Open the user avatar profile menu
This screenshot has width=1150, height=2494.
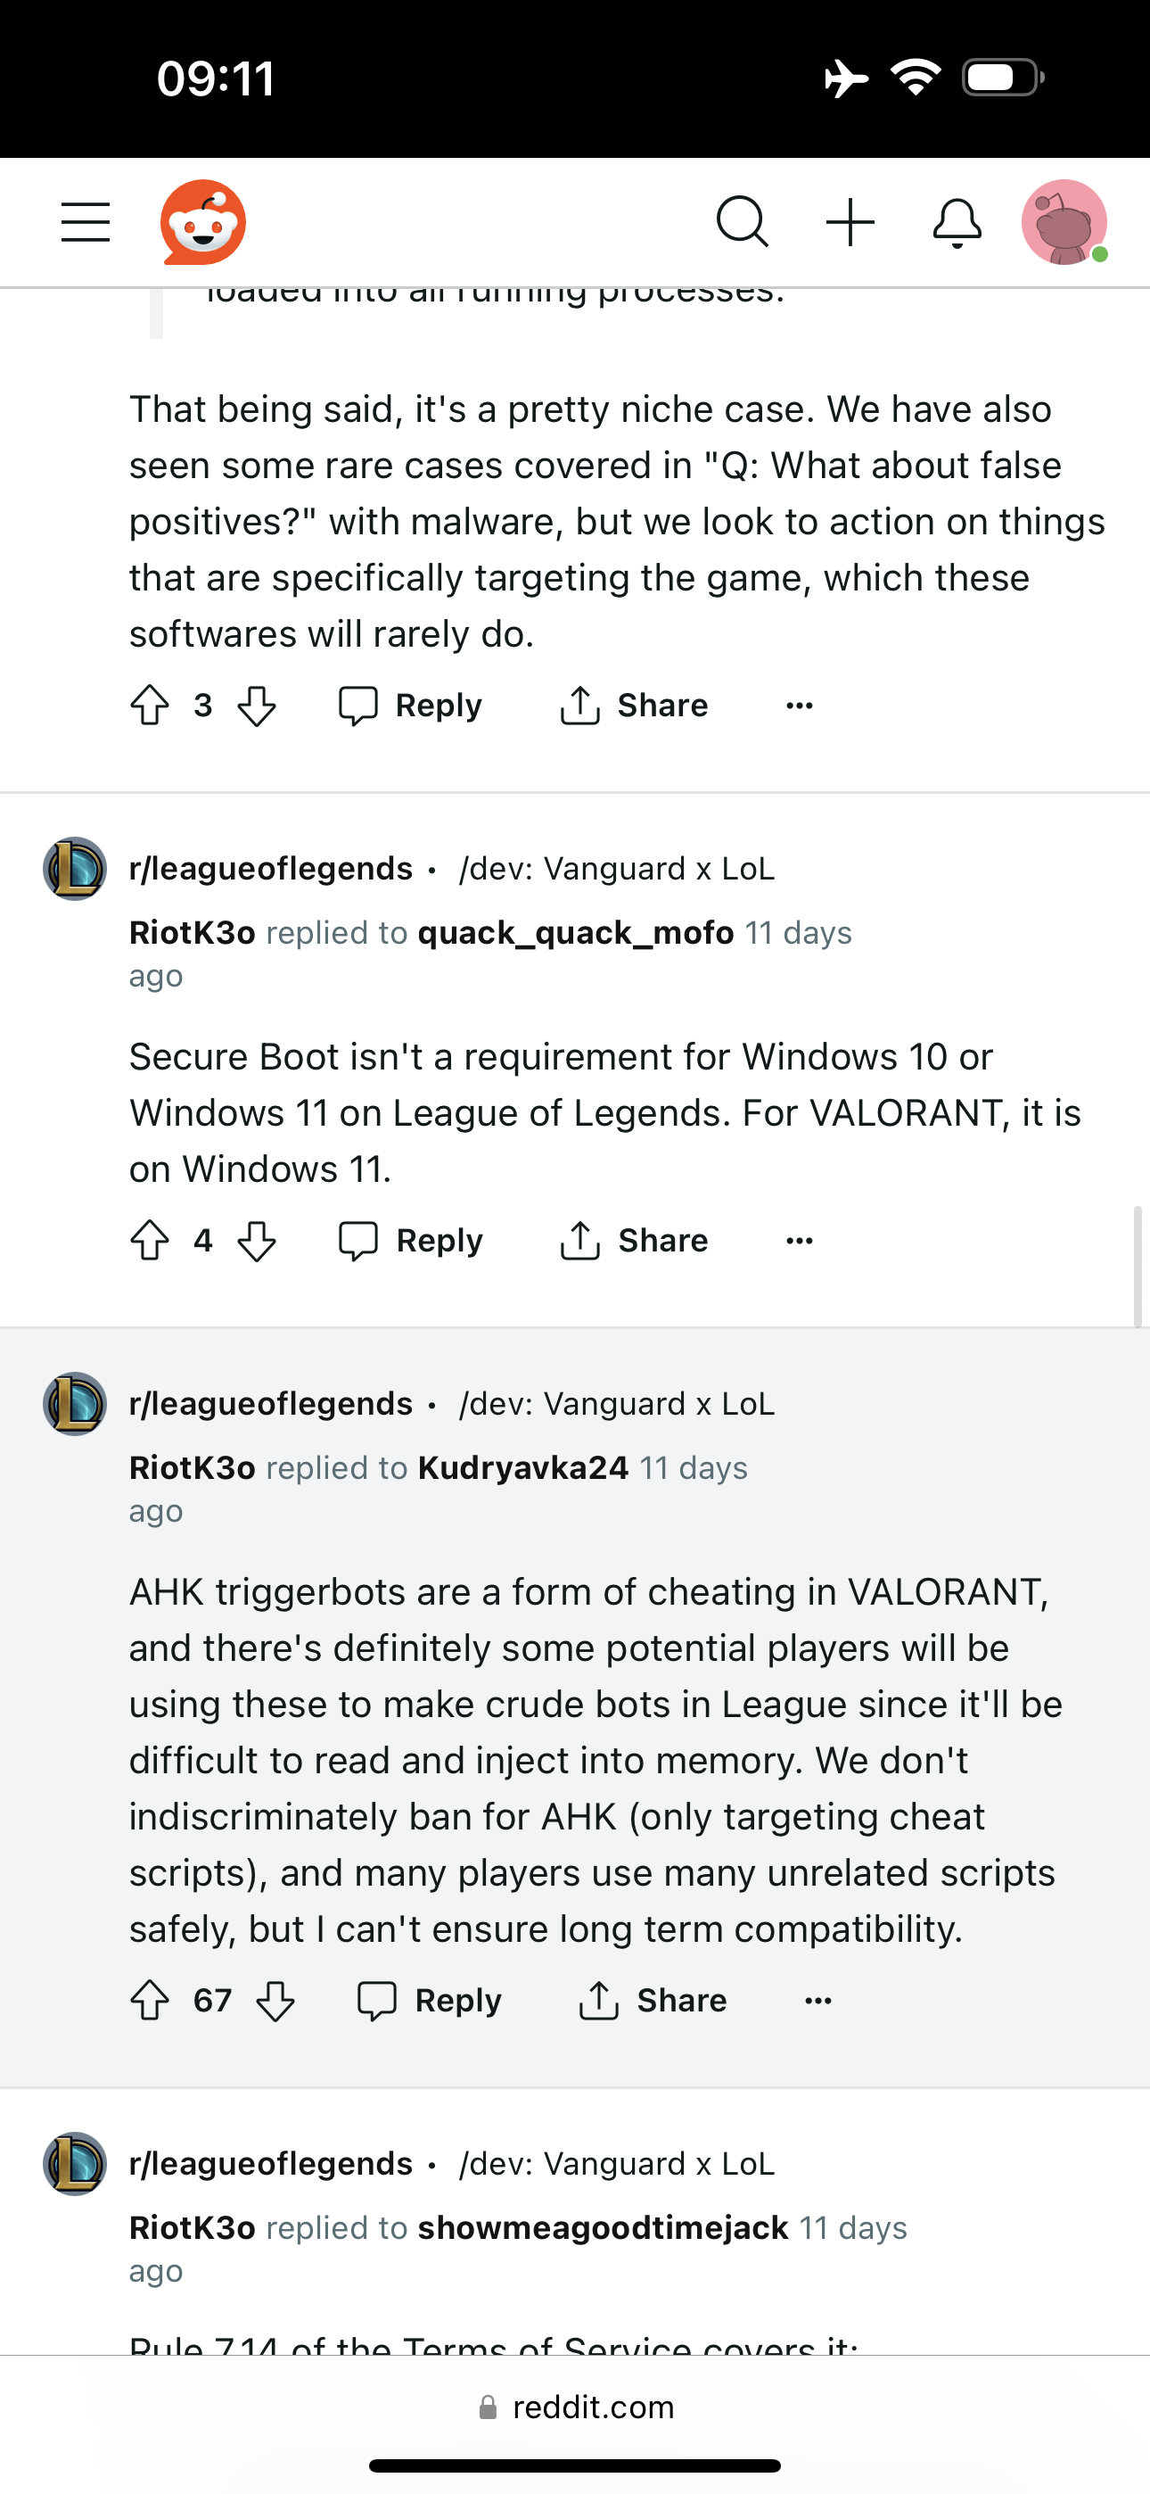pos(1064,222)
